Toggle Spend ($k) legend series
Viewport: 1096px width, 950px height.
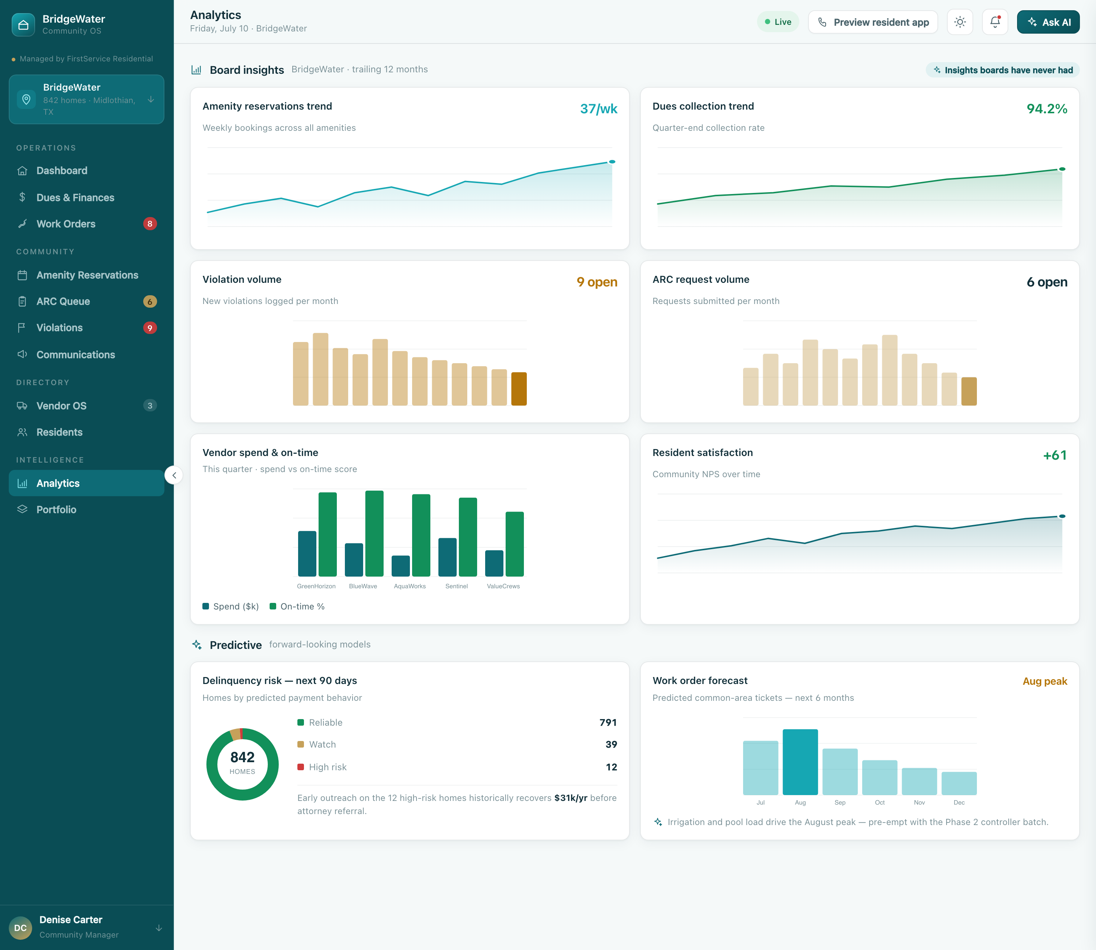[x=231, y=607]
